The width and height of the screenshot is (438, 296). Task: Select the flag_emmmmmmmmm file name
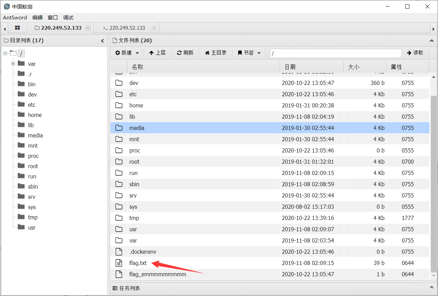[158, 274]
